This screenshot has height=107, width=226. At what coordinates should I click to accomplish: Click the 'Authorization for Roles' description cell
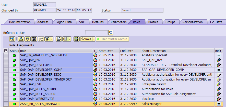tap(178, 89)
